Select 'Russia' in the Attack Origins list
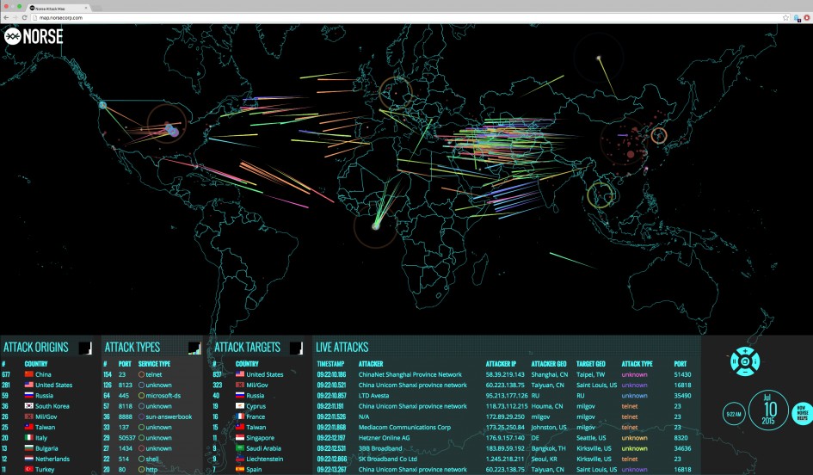Screen dimensions: 813x475 coord(44,396)
